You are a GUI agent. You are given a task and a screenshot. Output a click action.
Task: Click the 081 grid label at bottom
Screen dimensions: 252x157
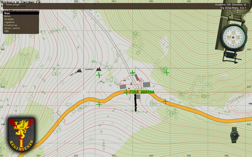39,155
